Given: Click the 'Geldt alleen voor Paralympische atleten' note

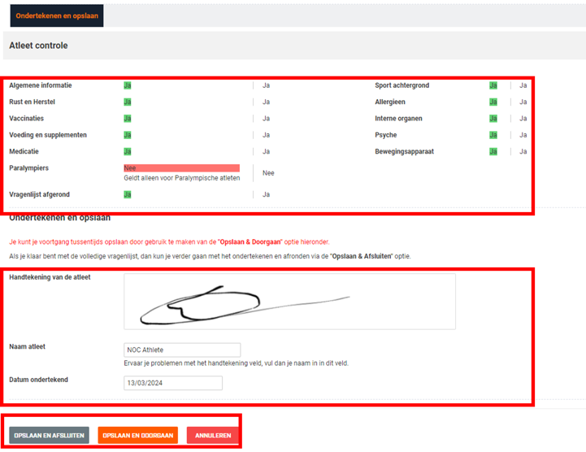Looking at the screenshot, I should click(x=182, y=178).
